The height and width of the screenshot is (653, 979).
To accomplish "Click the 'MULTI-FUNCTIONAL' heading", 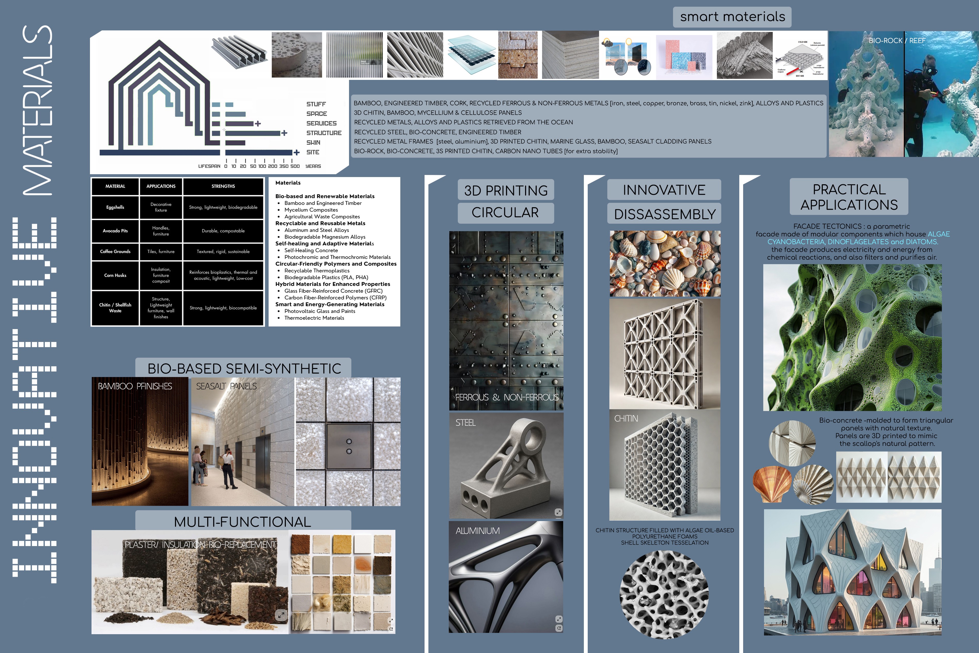I will pyautogui.click(x=243, y=521).
